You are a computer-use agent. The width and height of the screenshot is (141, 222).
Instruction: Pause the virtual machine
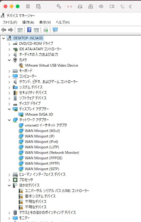point(28,6)
